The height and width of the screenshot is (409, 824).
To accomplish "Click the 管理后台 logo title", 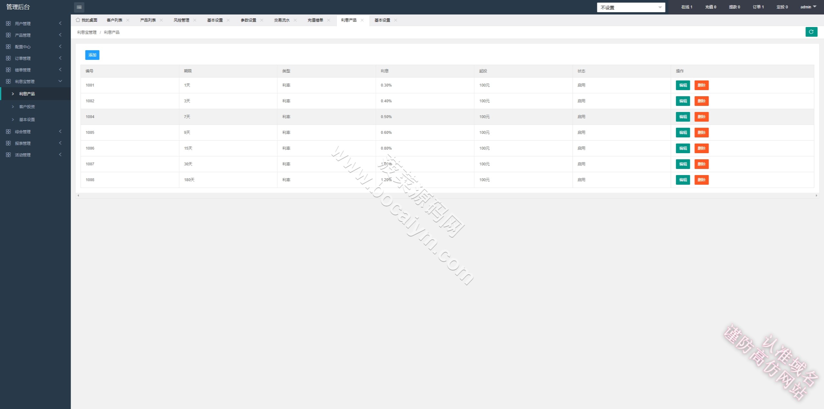I will [18, 7].
